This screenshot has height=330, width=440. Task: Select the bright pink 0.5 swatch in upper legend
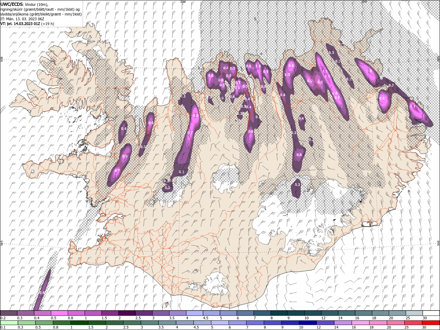coord(59,313)
